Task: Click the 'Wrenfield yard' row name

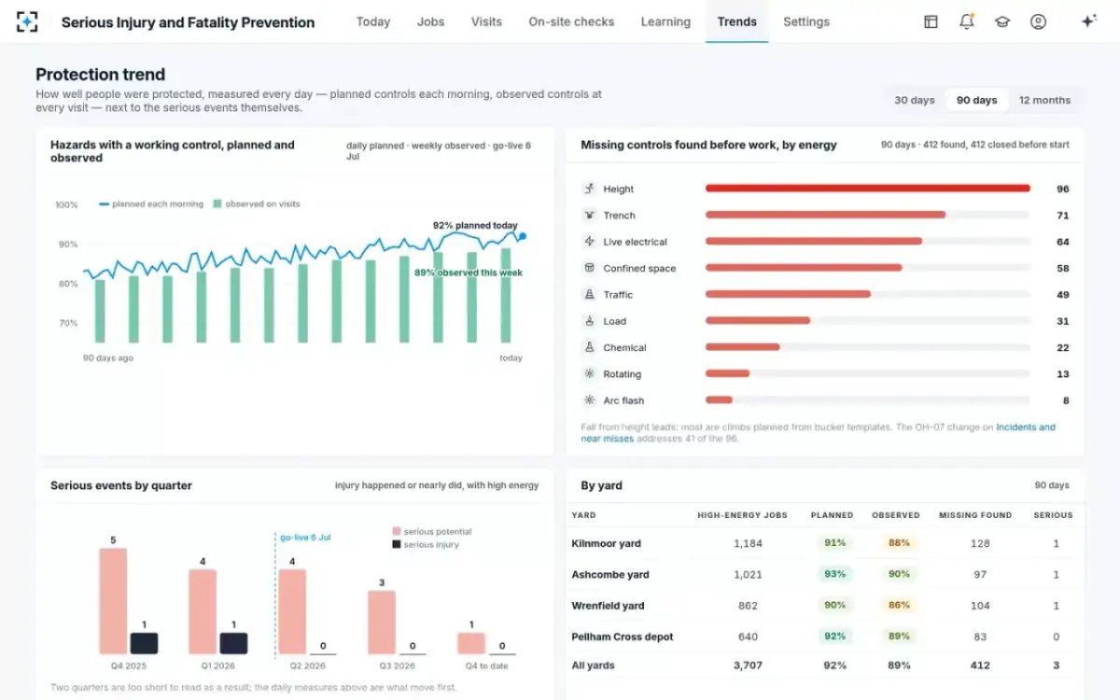Action: coord(608,606)
